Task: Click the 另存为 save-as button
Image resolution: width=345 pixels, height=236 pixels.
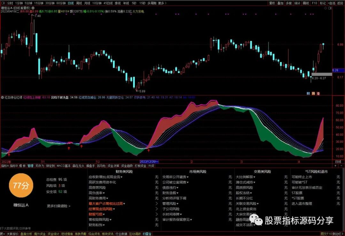Action: click(x=40, y=166)
